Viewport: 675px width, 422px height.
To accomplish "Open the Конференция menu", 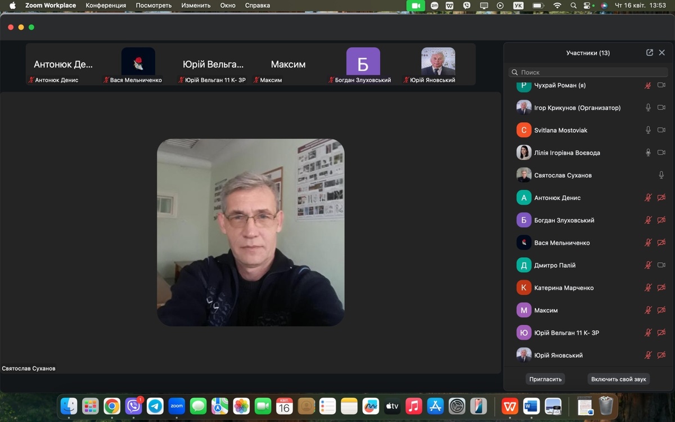I will [106, 6].
